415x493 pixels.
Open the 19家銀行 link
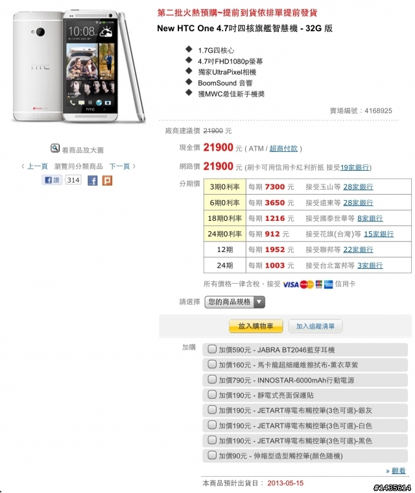tap(355, 168)
